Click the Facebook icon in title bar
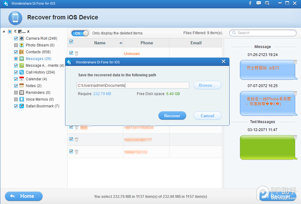 coord(250,3)
